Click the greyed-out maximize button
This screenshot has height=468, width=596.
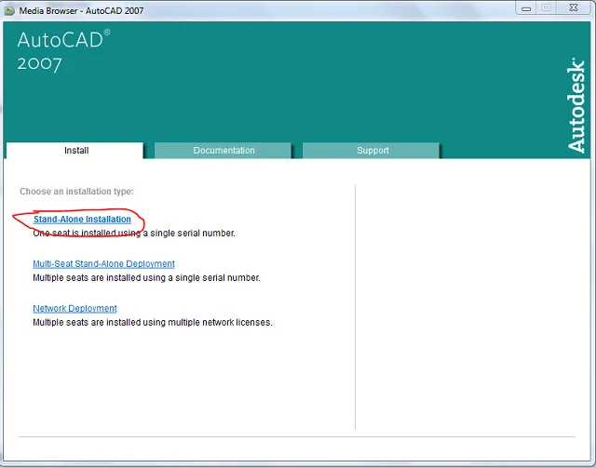[x=547, y=8]
